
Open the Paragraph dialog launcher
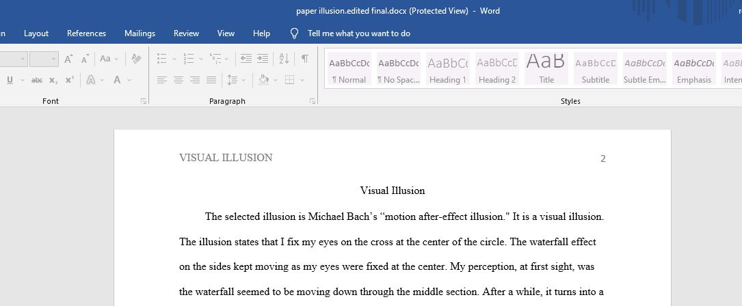coord(313,100)
